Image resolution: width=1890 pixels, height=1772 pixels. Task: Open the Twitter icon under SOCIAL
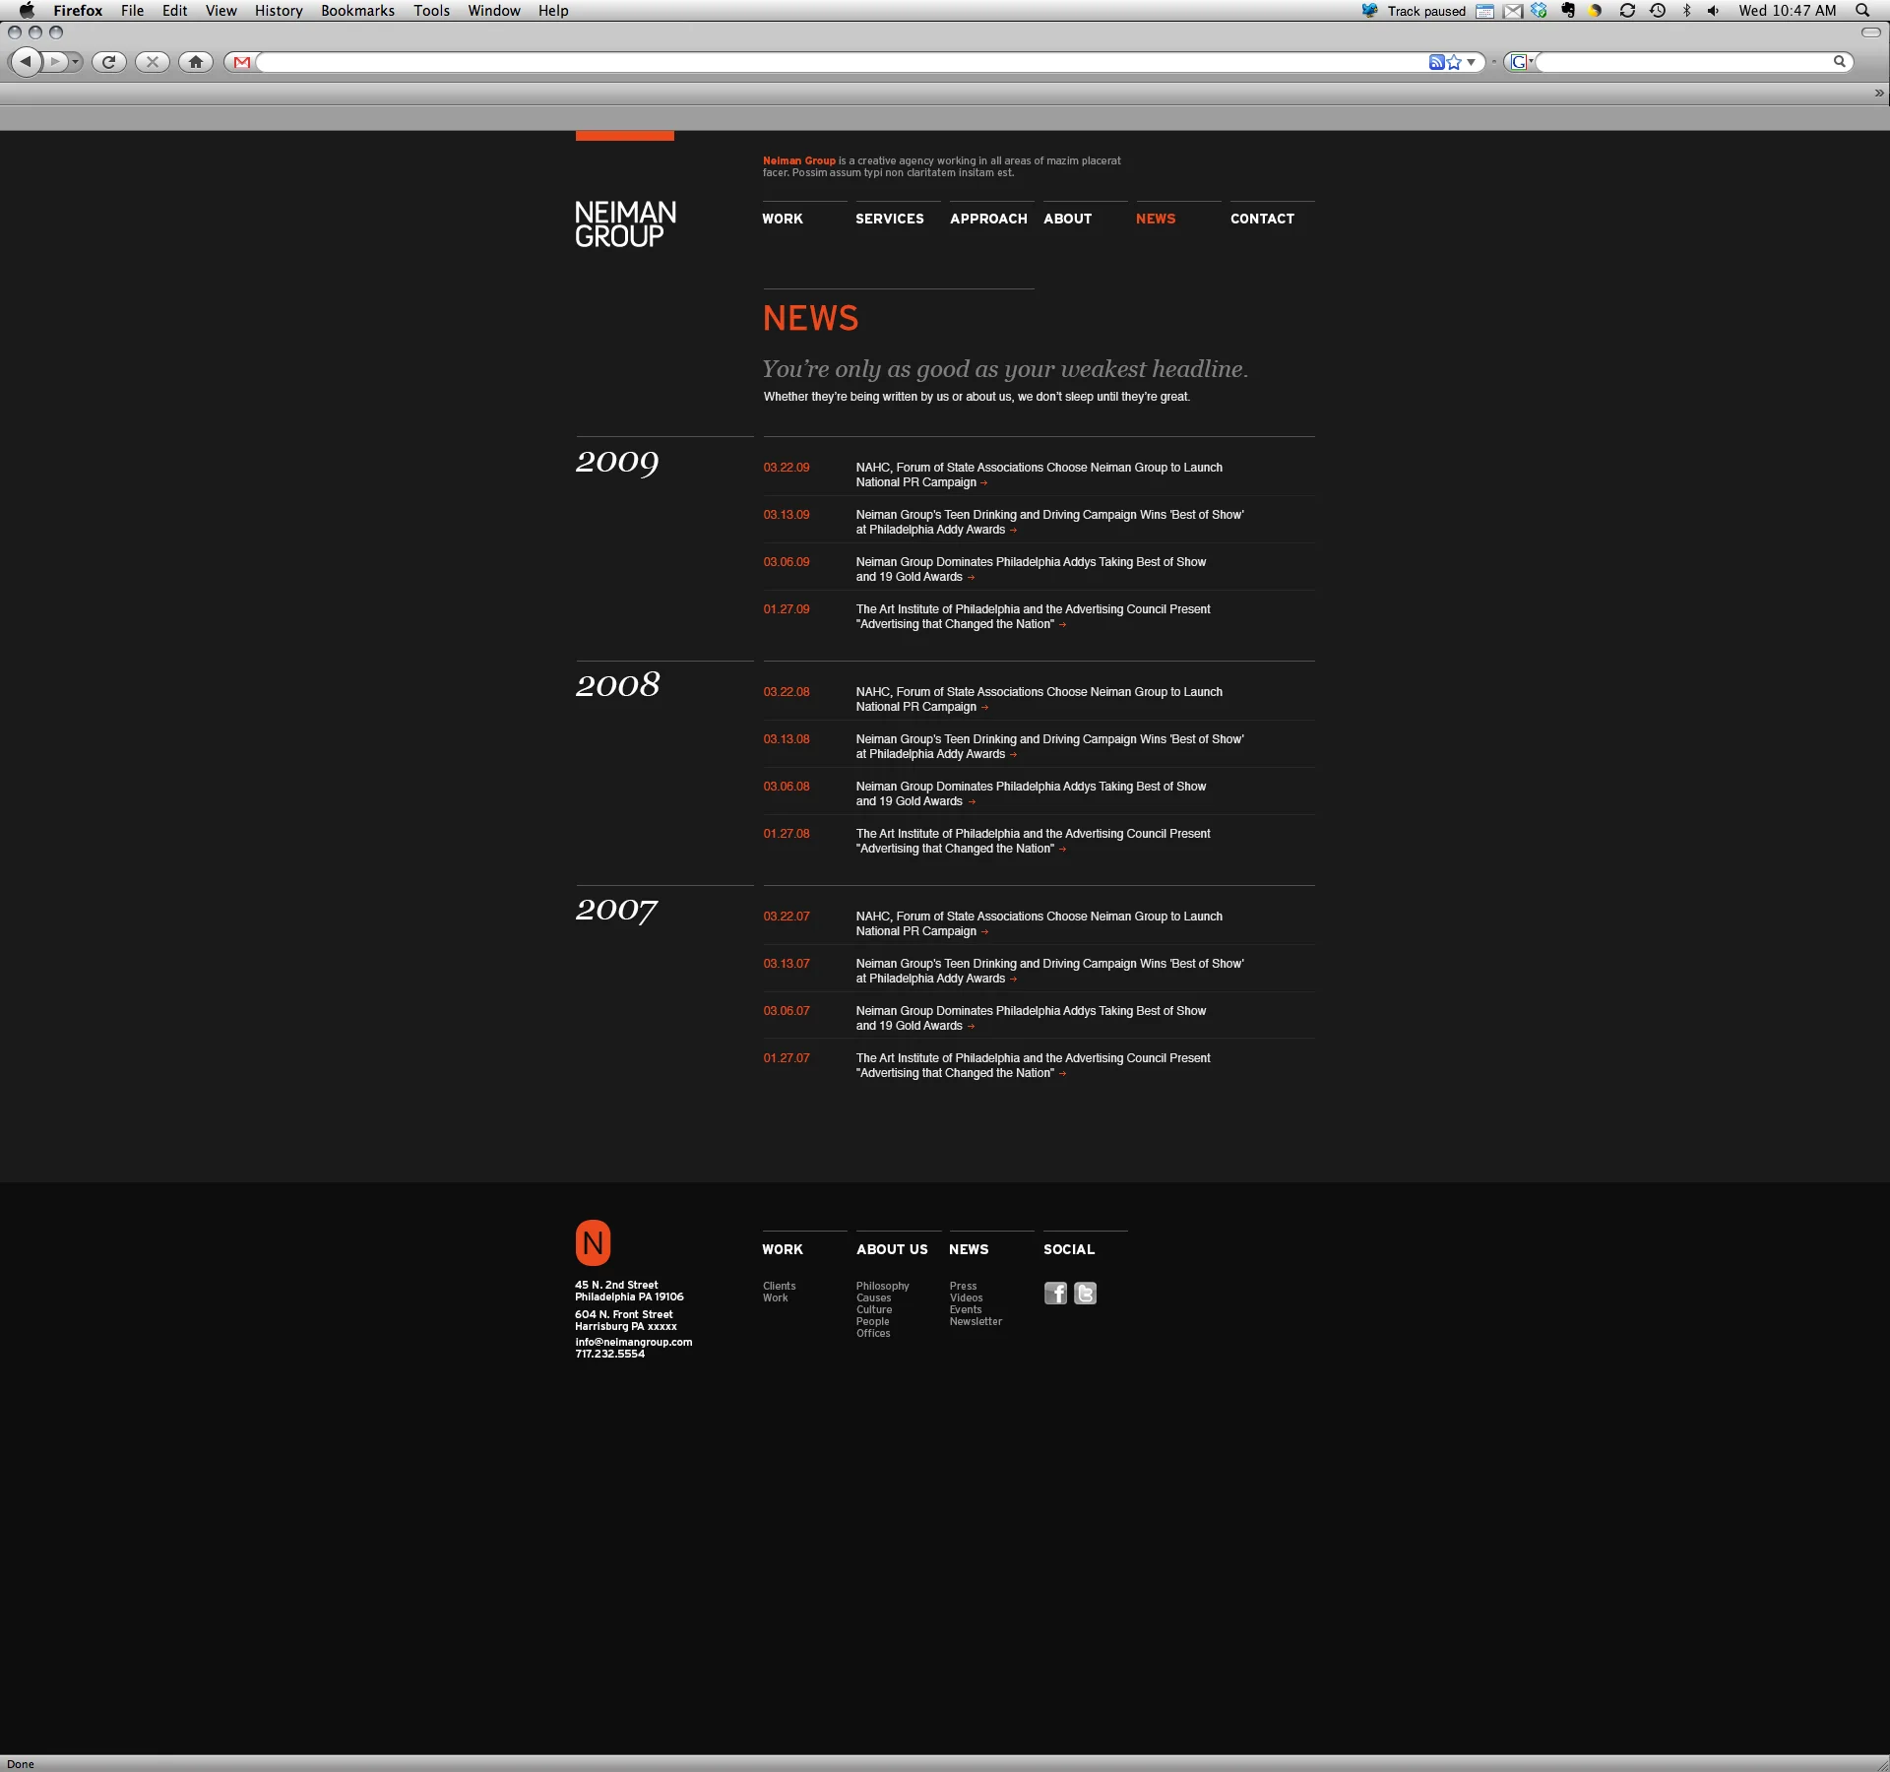[1085, 1294]
